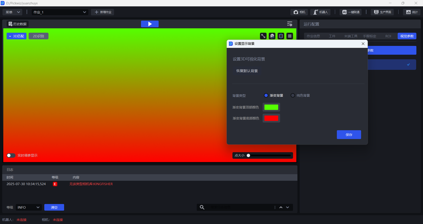Click the blue play button to run job
The image size is (423, 224).
(150, 24)
